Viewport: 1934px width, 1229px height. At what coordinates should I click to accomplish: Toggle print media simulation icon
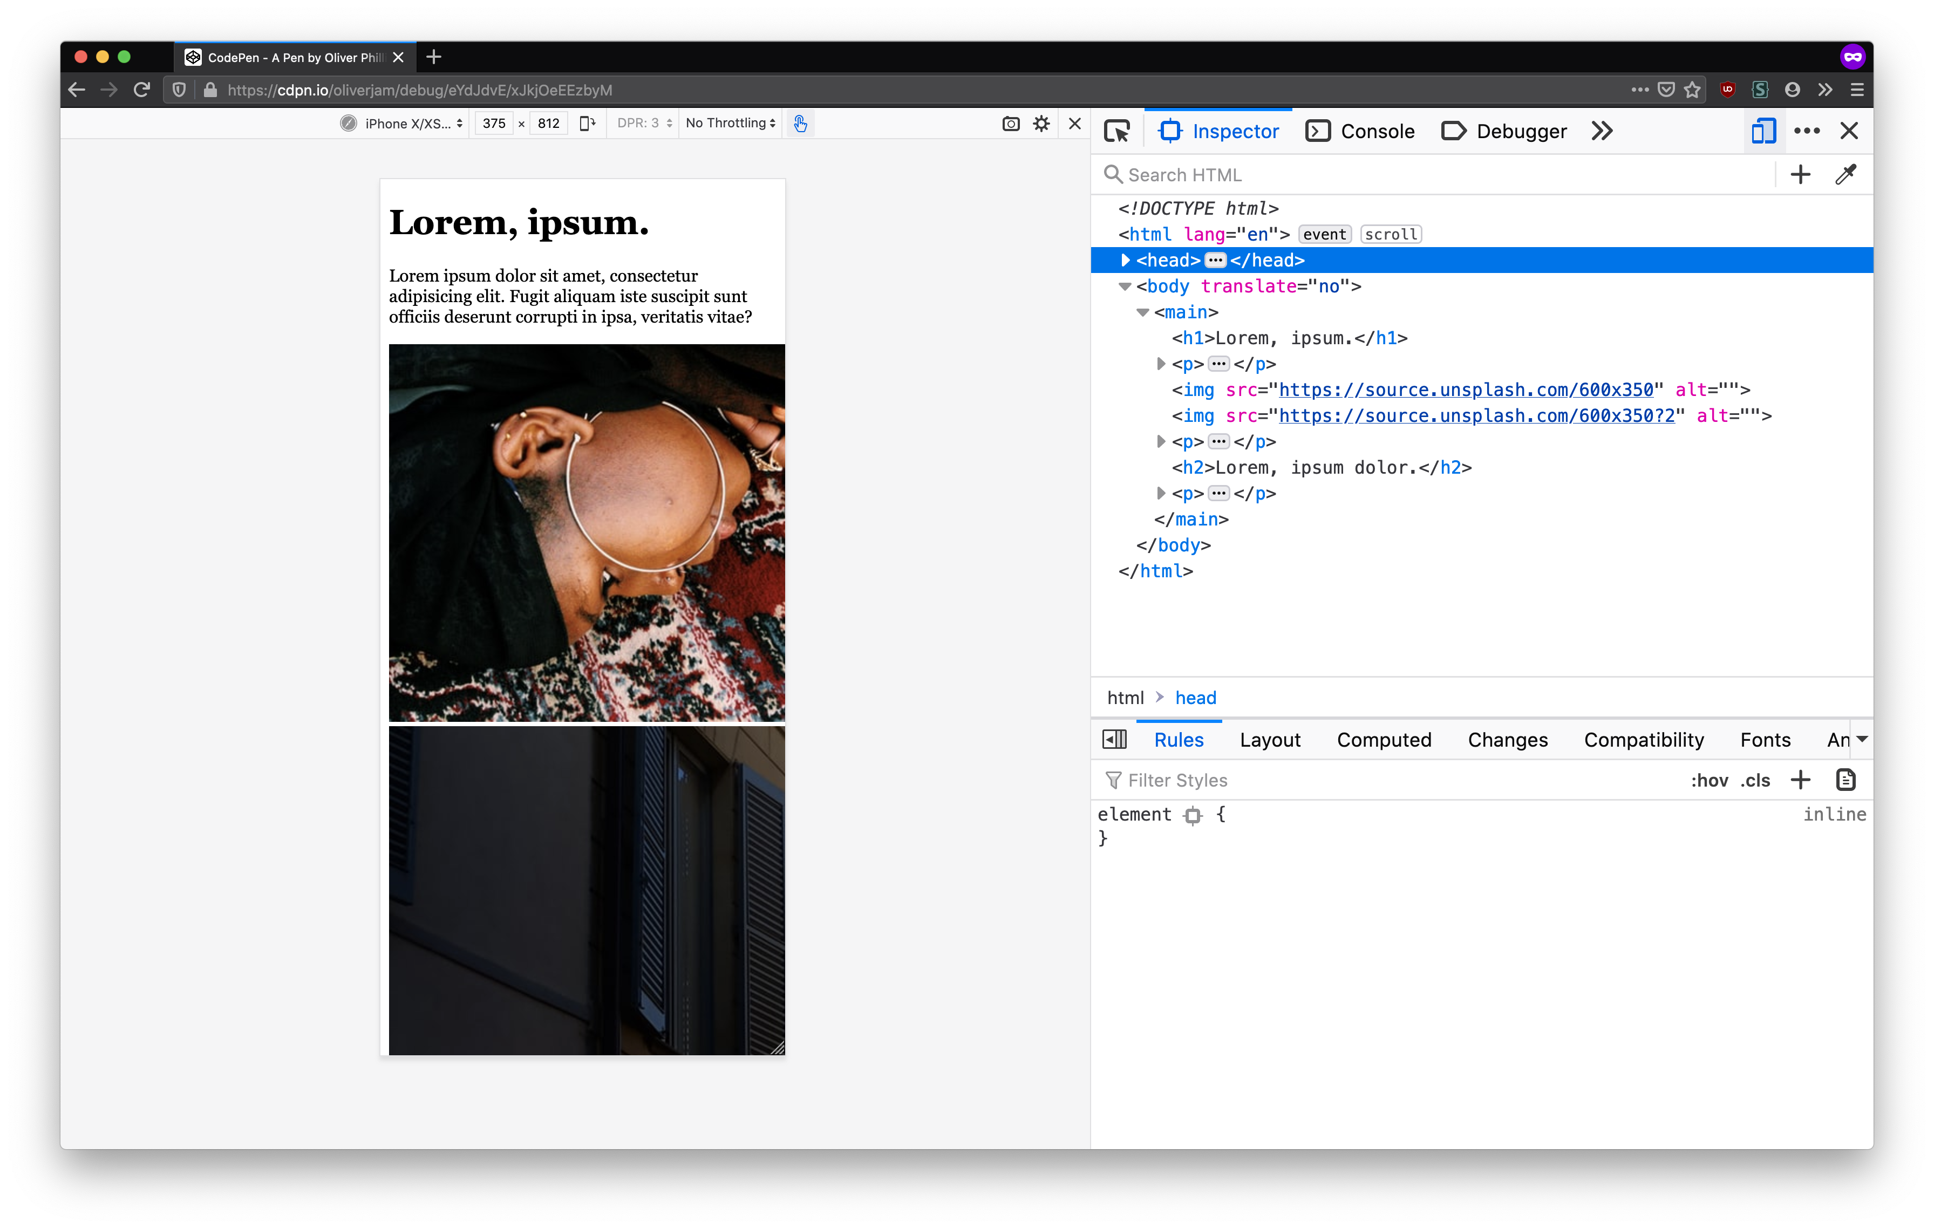(x=1845, y=780)
